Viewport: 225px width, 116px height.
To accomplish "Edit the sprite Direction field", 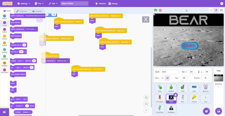I will 205,78.
